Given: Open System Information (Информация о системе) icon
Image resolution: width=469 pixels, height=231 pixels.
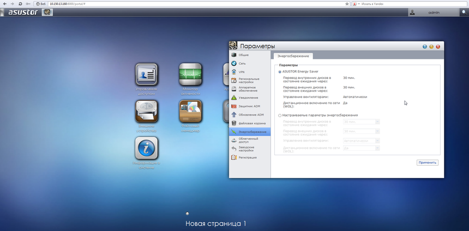Looking at the screenshot, I should [146, 148].
